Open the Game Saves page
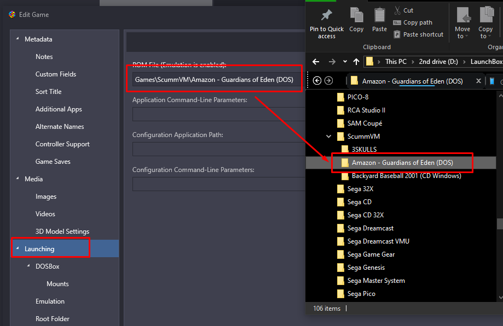This screenshot has width=503, height=326. (53, 162)
